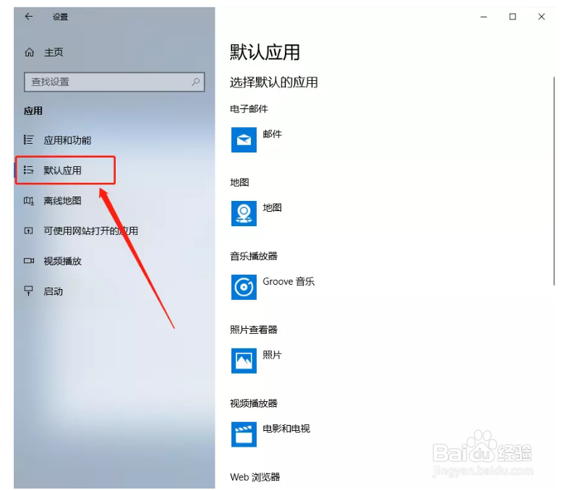Click the 设置 window title
The width and height of the screenshot is (564, 490).
coord(60,17)
